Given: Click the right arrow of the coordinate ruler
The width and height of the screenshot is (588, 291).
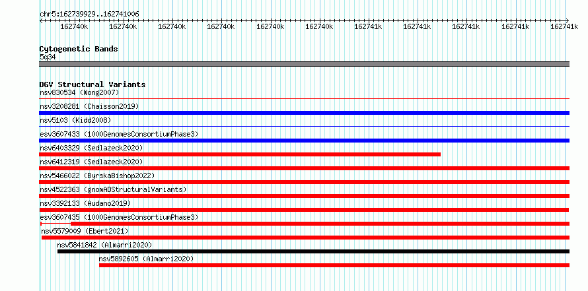Looking at the screenshot, I should (568, 20).
